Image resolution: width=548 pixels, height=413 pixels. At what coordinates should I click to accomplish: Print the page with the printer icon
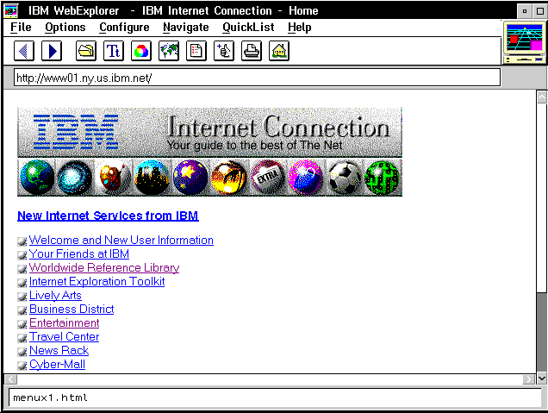click(252, 51)
